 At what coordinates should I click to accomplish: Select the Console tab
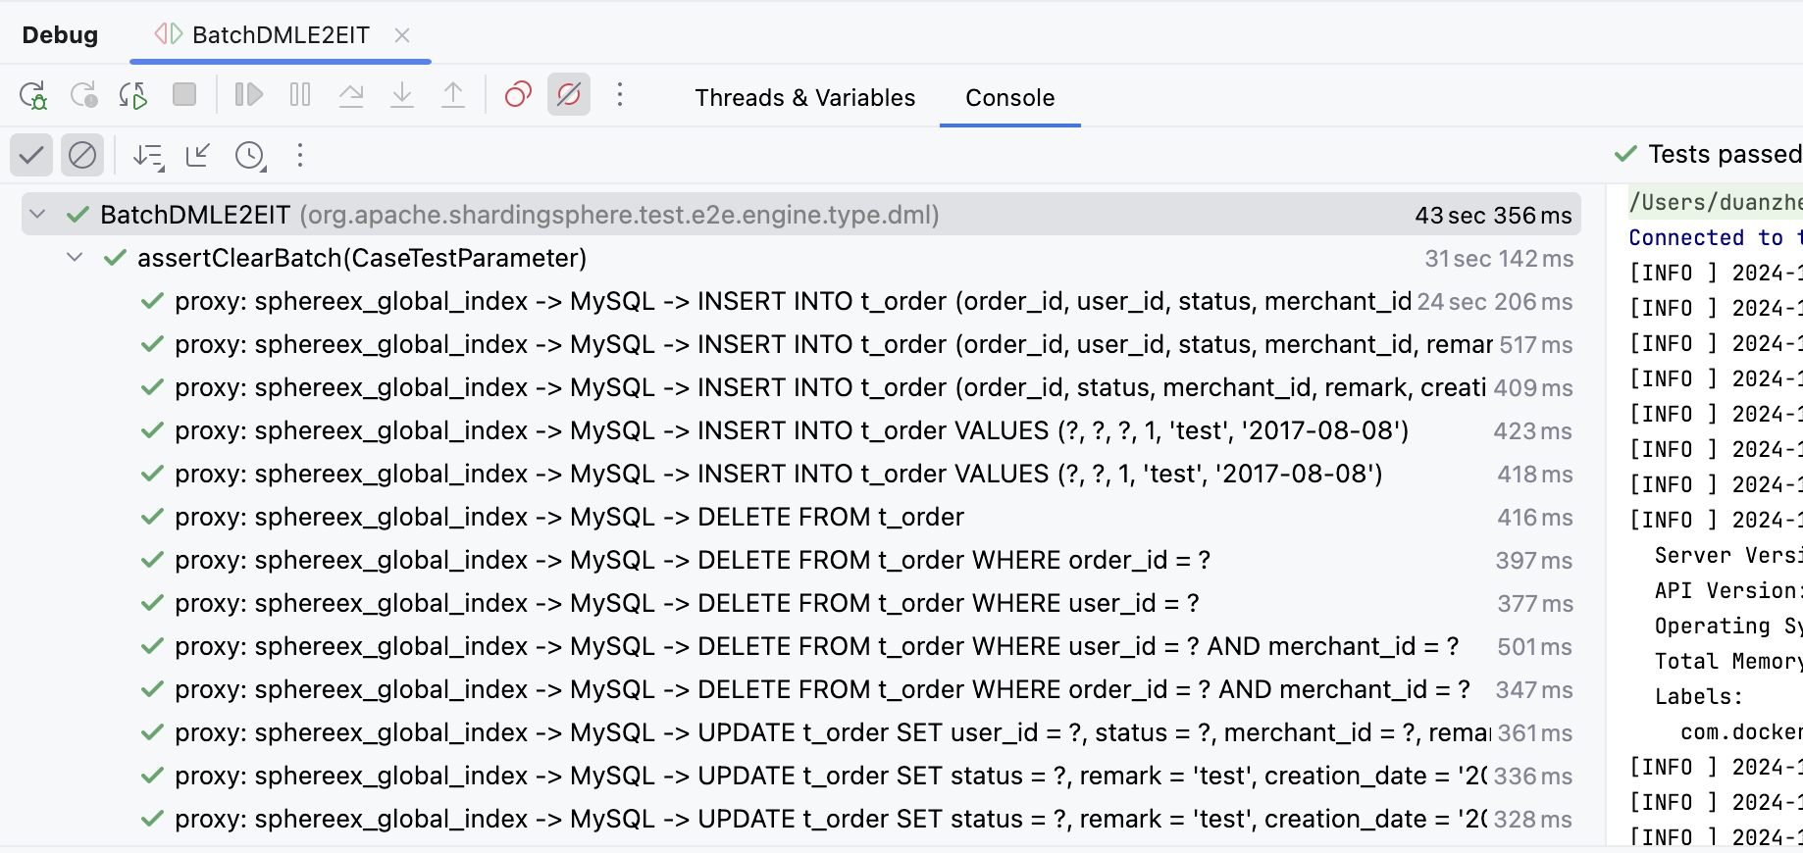click(1009, 98)
